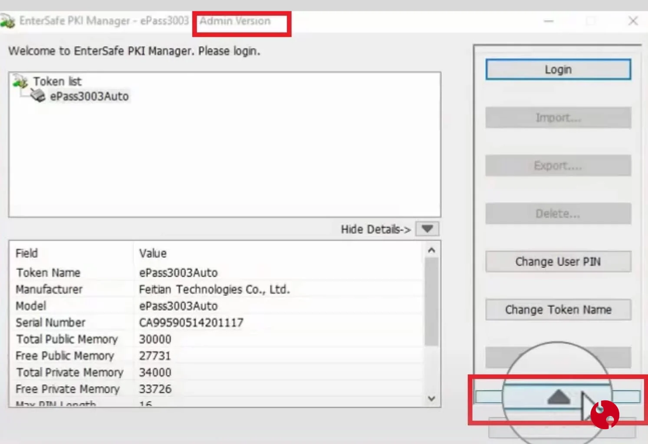648x444 pixels.
Task: Close the EnterSafe PKI Manager window
Action: pyautogui.click(x=633, y=21)
